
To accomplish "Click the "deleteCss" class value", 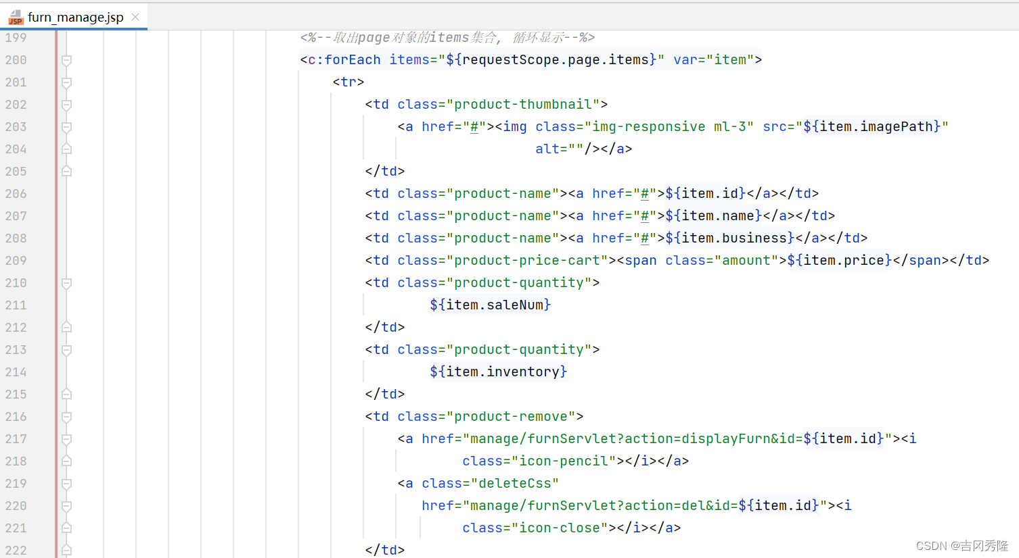I will click(x=515, y=484).
